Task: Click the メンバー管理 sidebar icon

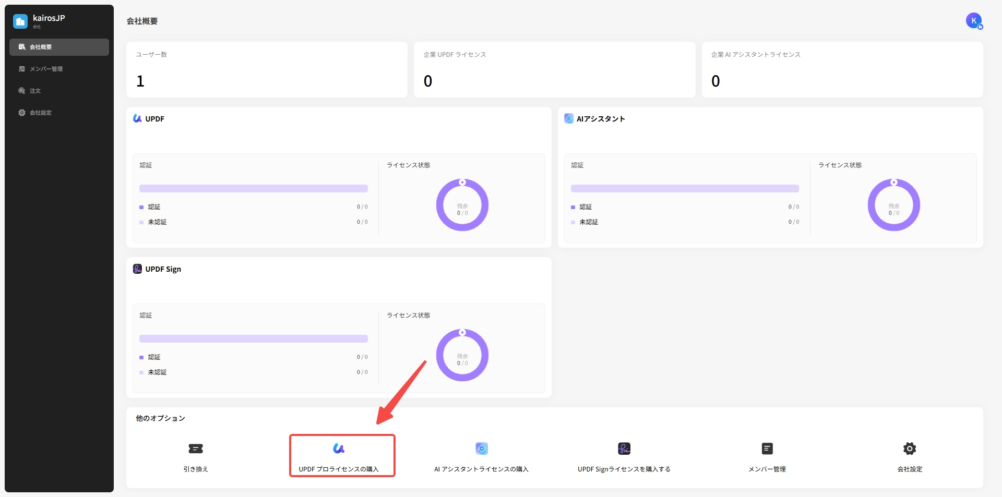Action: pos(22,69)
